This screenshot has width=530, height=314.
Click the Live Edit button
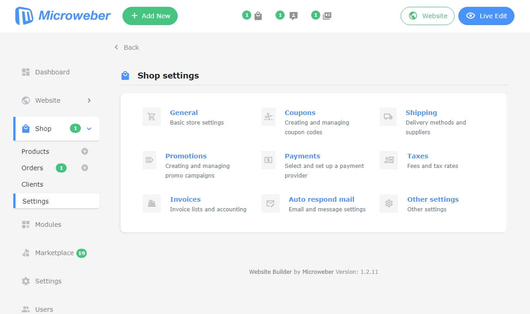click(487, 16)
